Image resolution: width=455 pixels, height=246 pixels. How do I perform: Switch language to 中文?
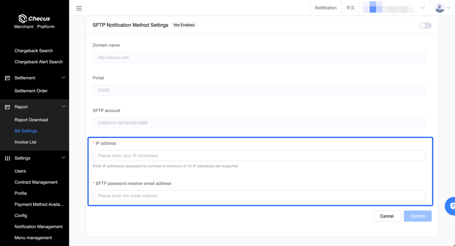point(350,8)
